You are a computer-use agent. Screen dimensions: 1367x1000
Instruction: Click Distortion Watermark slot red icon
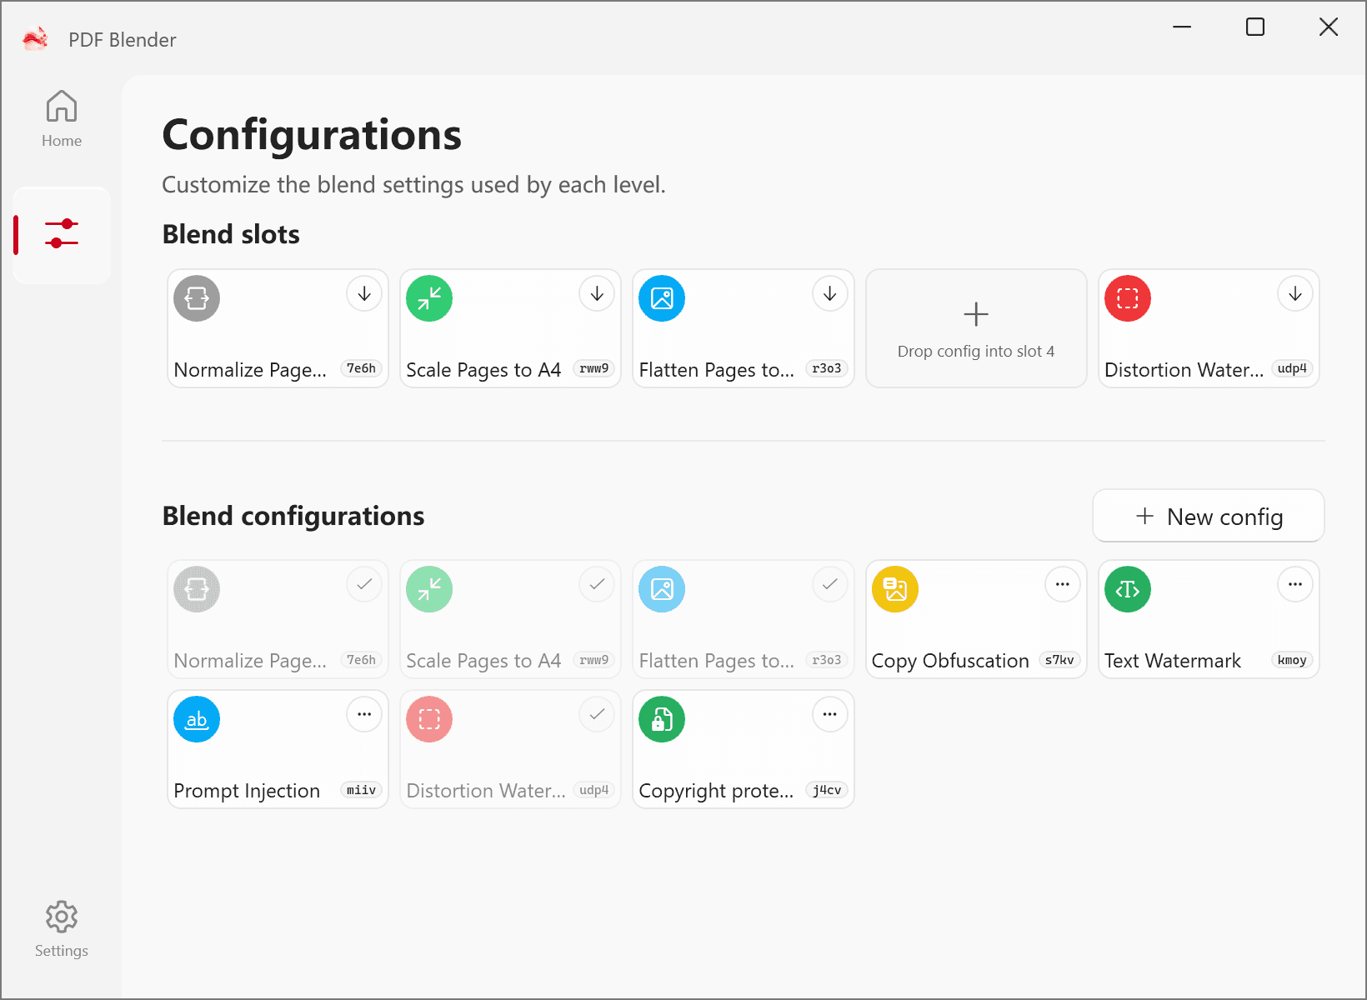[1128, 298]
